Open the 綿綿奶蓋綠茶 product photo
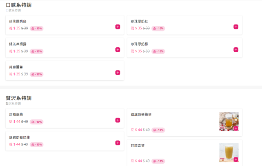Screen dimensions: 262x166 pyautogui.click(x=228, y=121)
